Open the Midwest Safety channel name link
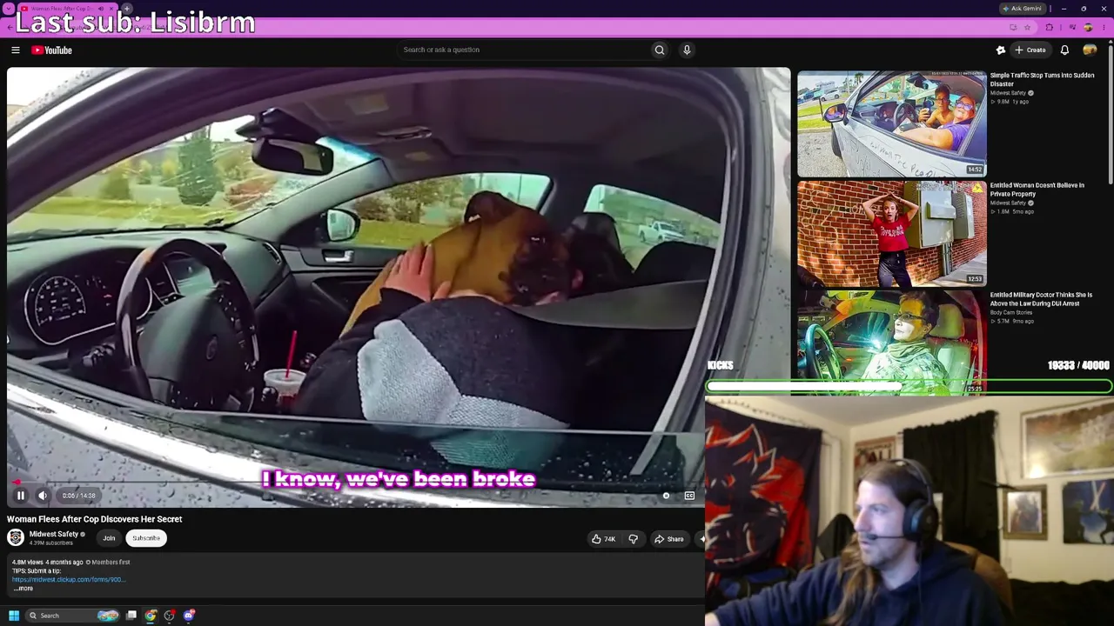This screenshot has height=626, width=1114. pos(54,534)
